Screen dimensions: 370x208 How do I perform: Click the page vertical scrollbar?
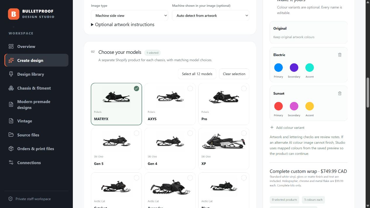point(368,92)
